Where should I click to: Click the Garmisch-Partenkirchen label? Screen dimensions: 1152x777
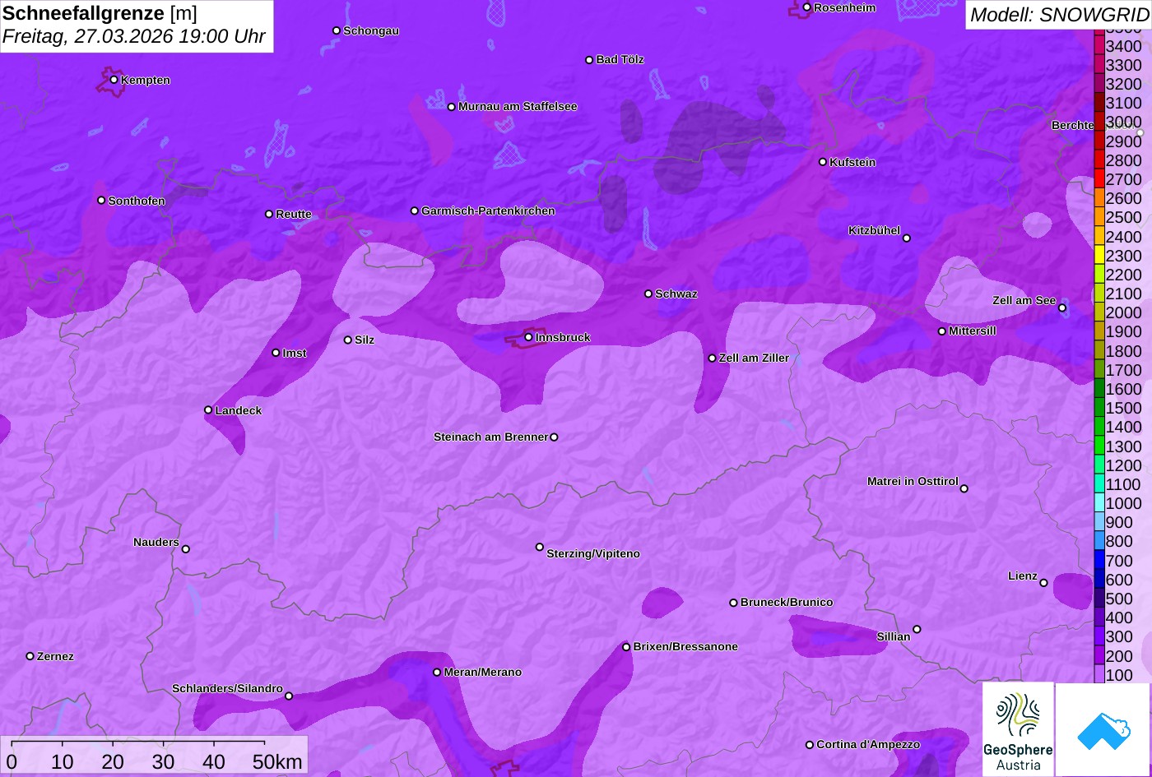(x=488, y=211)
